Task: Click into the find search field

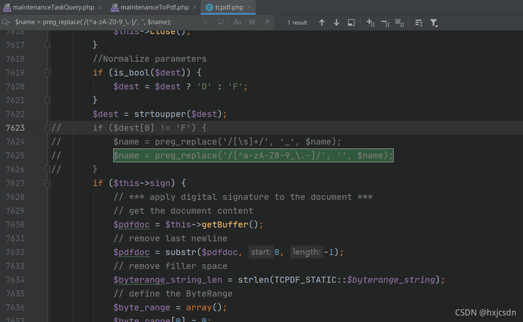Action: [x=107, y=23]
